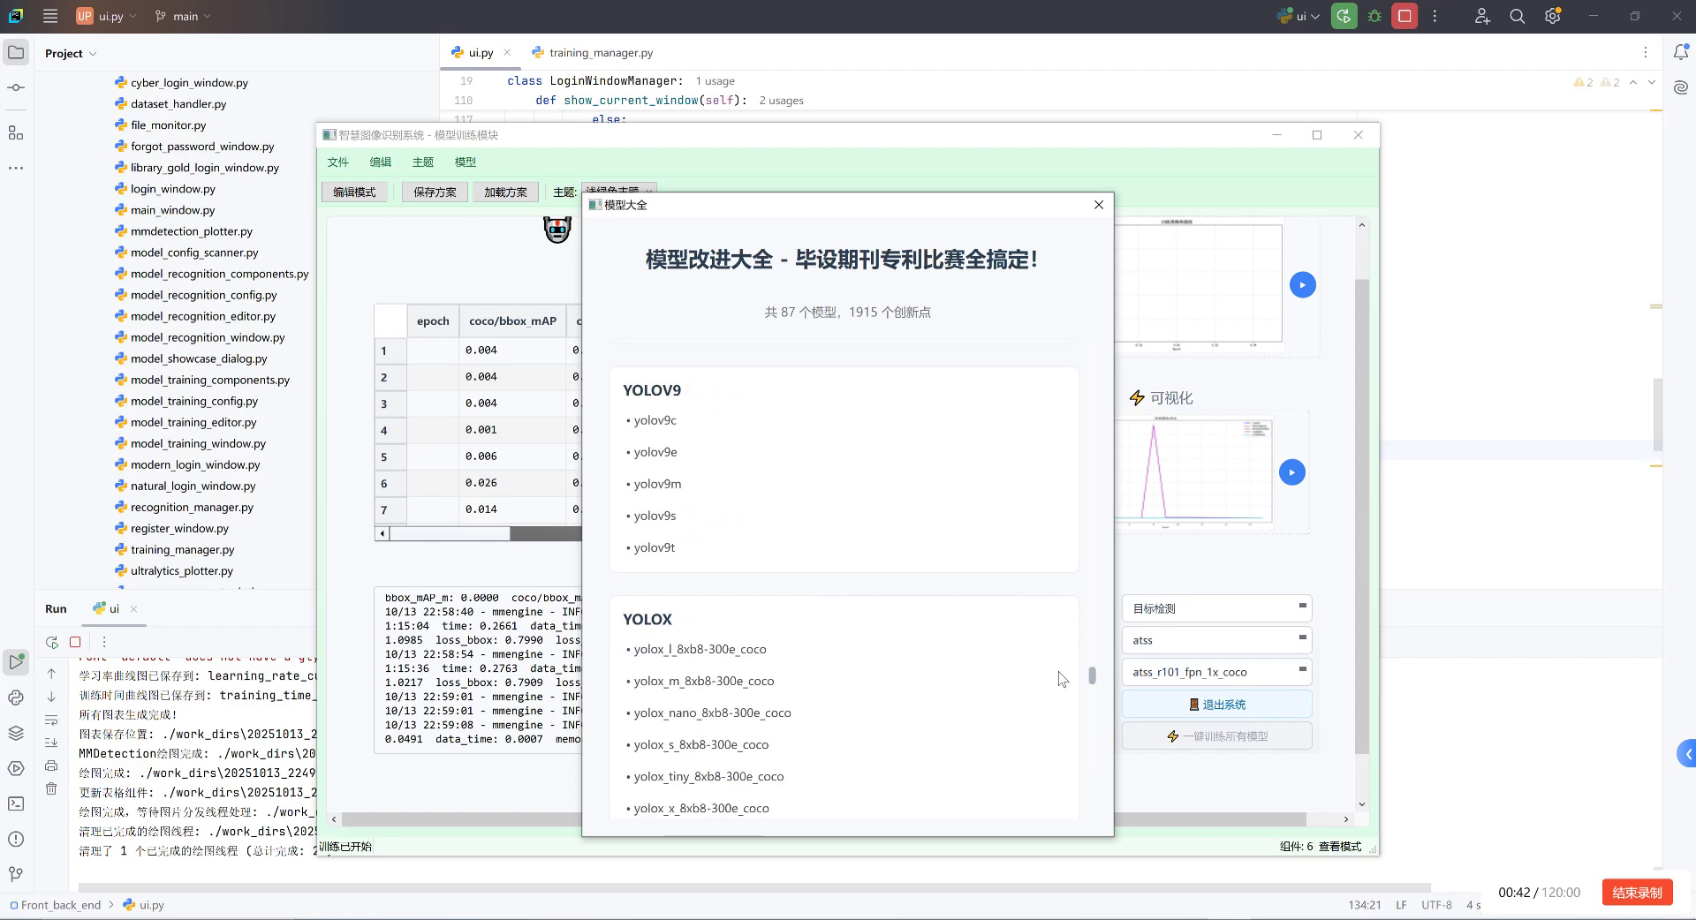This screenshot has width=1696, height=920.
Task: Open the Git tool window icon
Action: pyautogui.click(x=16, y=874)
